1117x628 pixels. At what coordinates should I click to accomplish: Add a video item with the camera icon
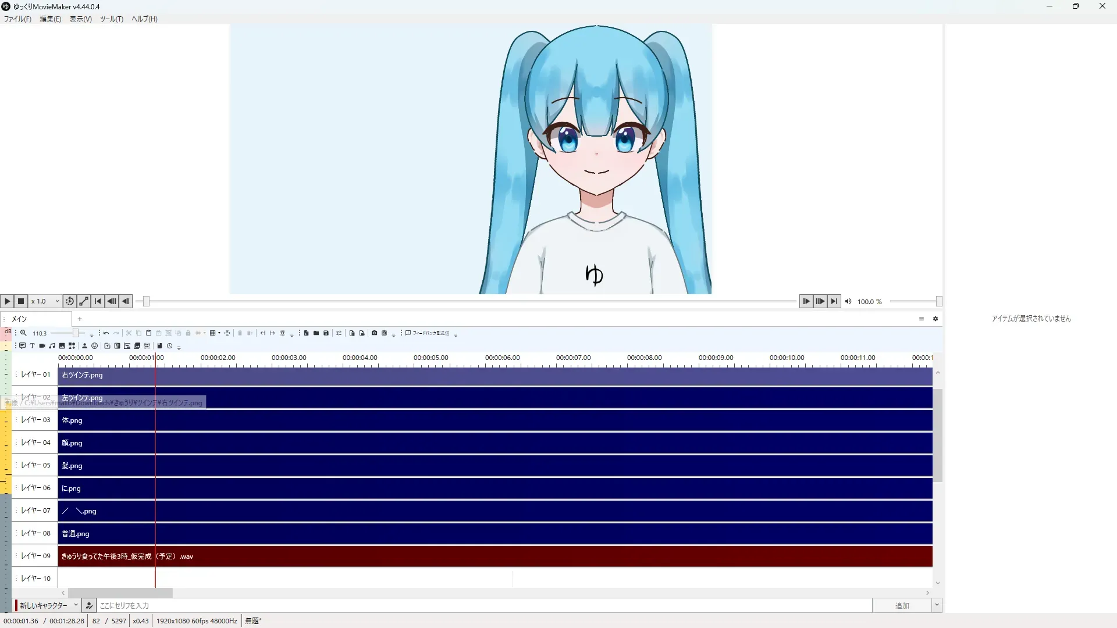point(42,346)
